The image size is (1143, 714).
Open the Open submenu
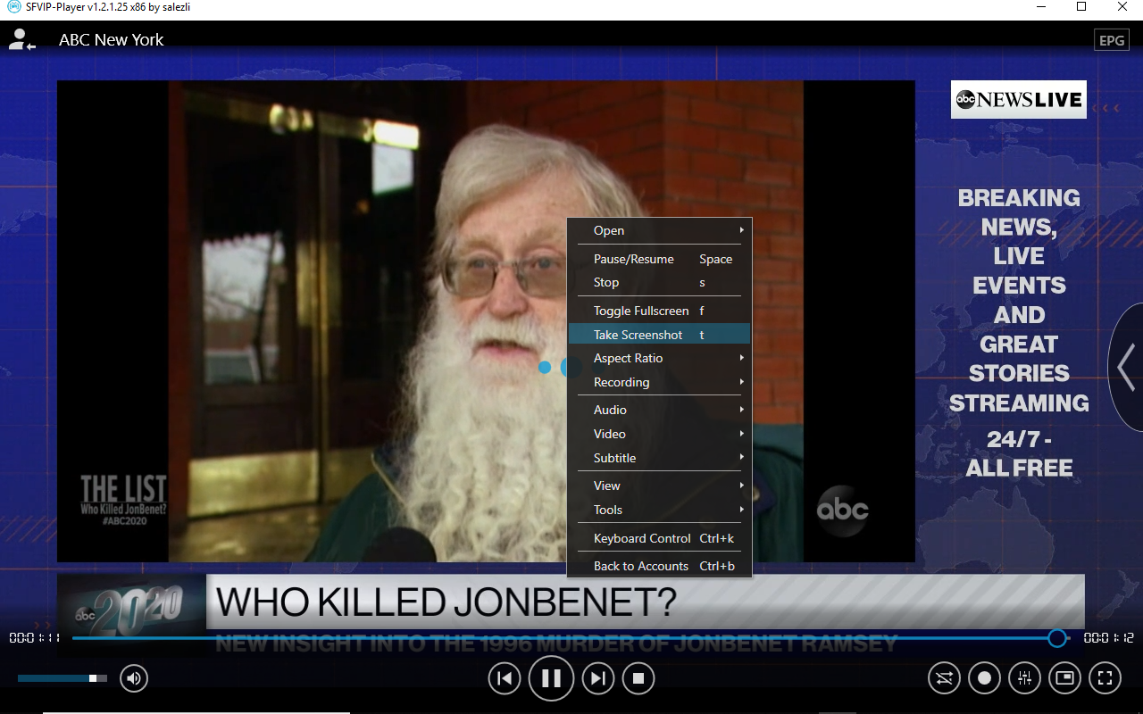point(660,230)
